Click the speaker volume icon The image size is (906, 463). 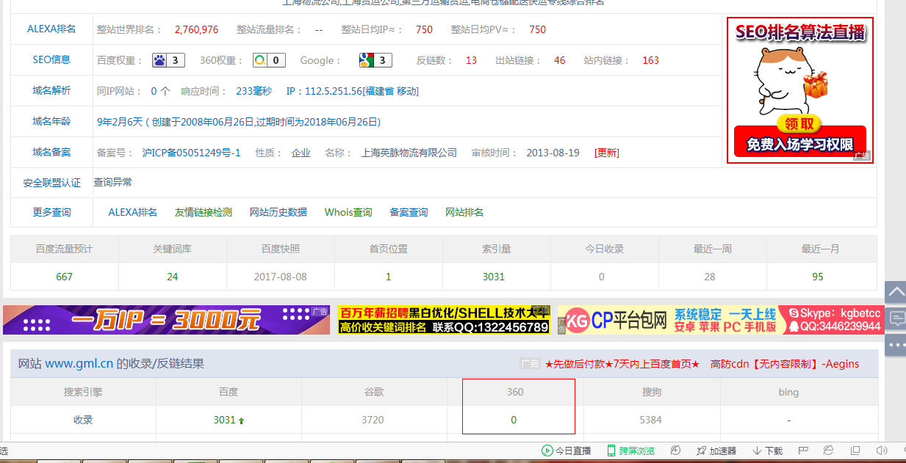(x=881, y=450)
